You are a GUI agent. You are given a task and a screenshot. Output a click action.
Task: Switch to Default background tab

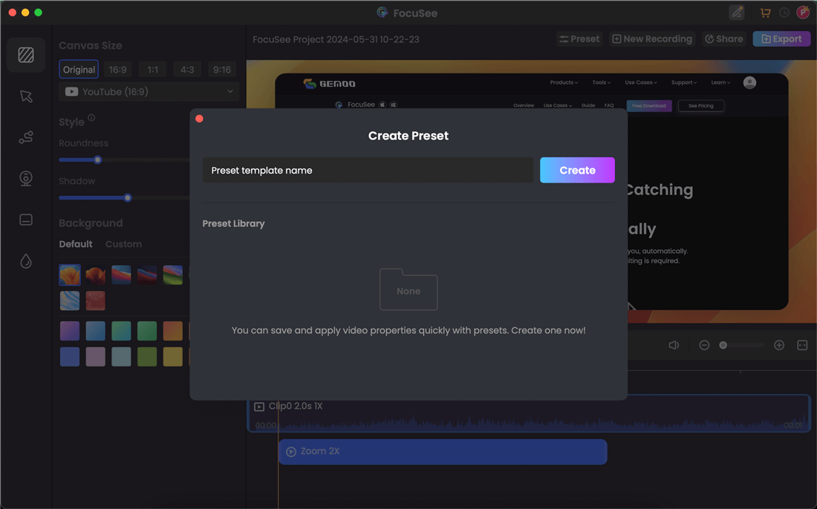coord(76,244)
